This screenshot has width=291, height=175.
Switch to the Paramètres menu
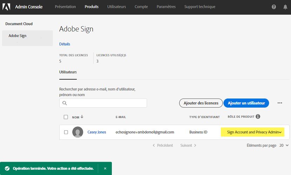[166, 7]
